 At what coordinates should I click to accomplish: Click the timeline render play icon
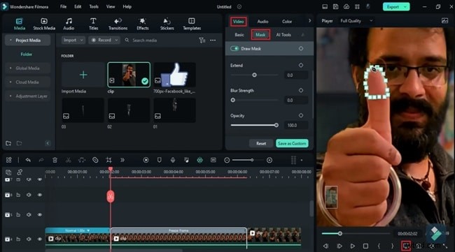click(x=146, y=160)
